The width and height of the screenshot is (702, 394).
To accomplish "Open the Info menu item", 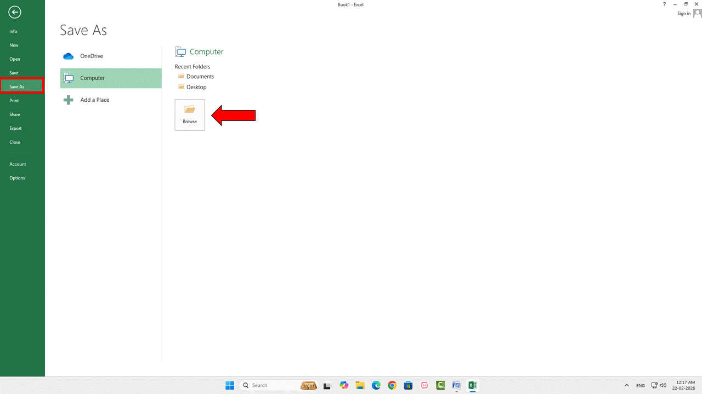I will [13, 31].
